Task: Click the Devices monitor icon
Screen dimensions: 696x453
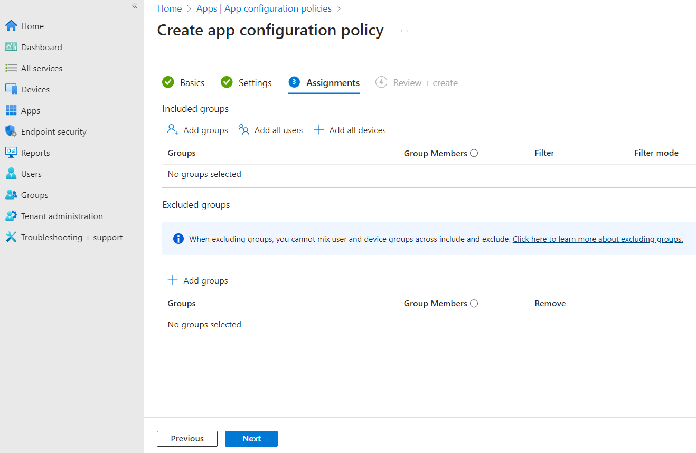Action: click(11, 89)
